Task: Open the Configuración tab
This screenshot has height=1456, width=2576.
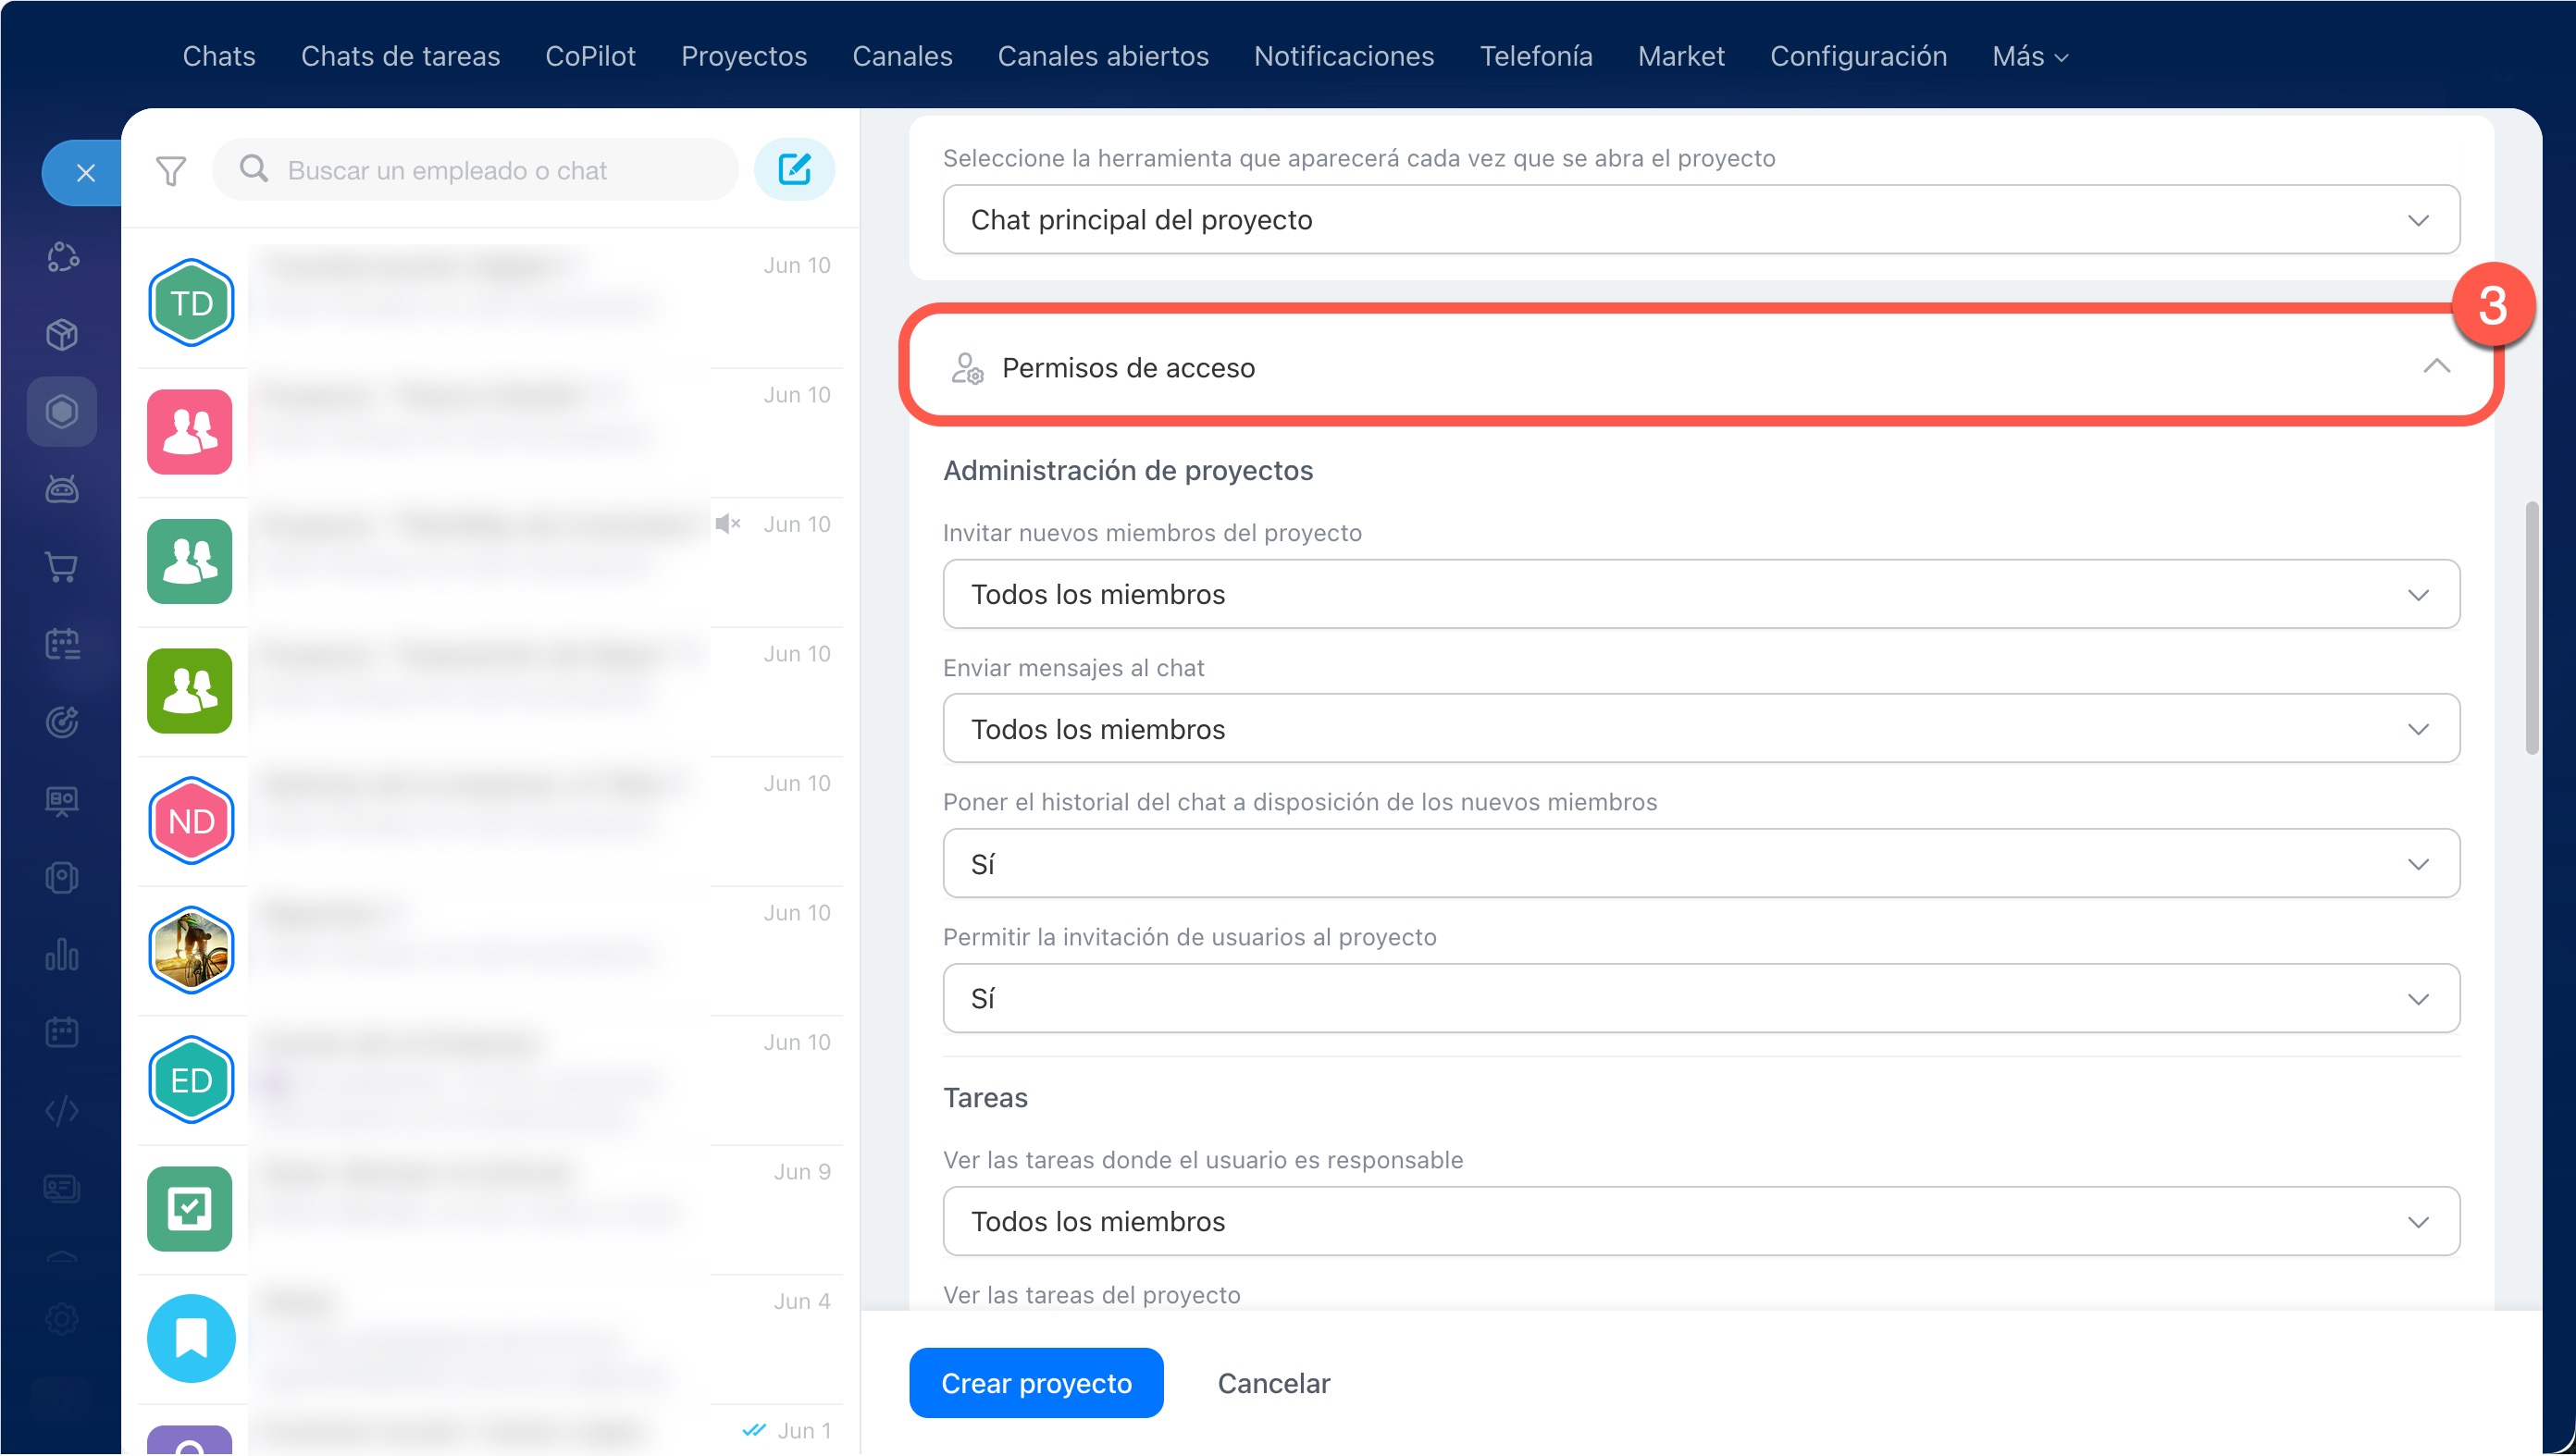Action: [1858, 56]
